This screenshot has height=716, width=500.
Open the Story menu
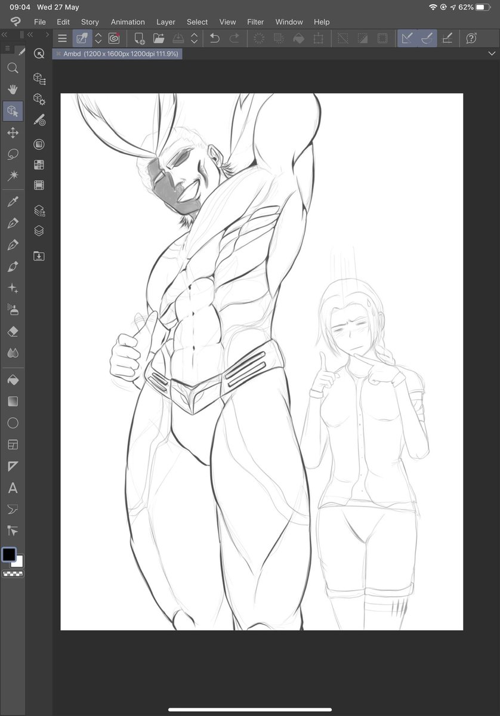click(x=90, y=22)
